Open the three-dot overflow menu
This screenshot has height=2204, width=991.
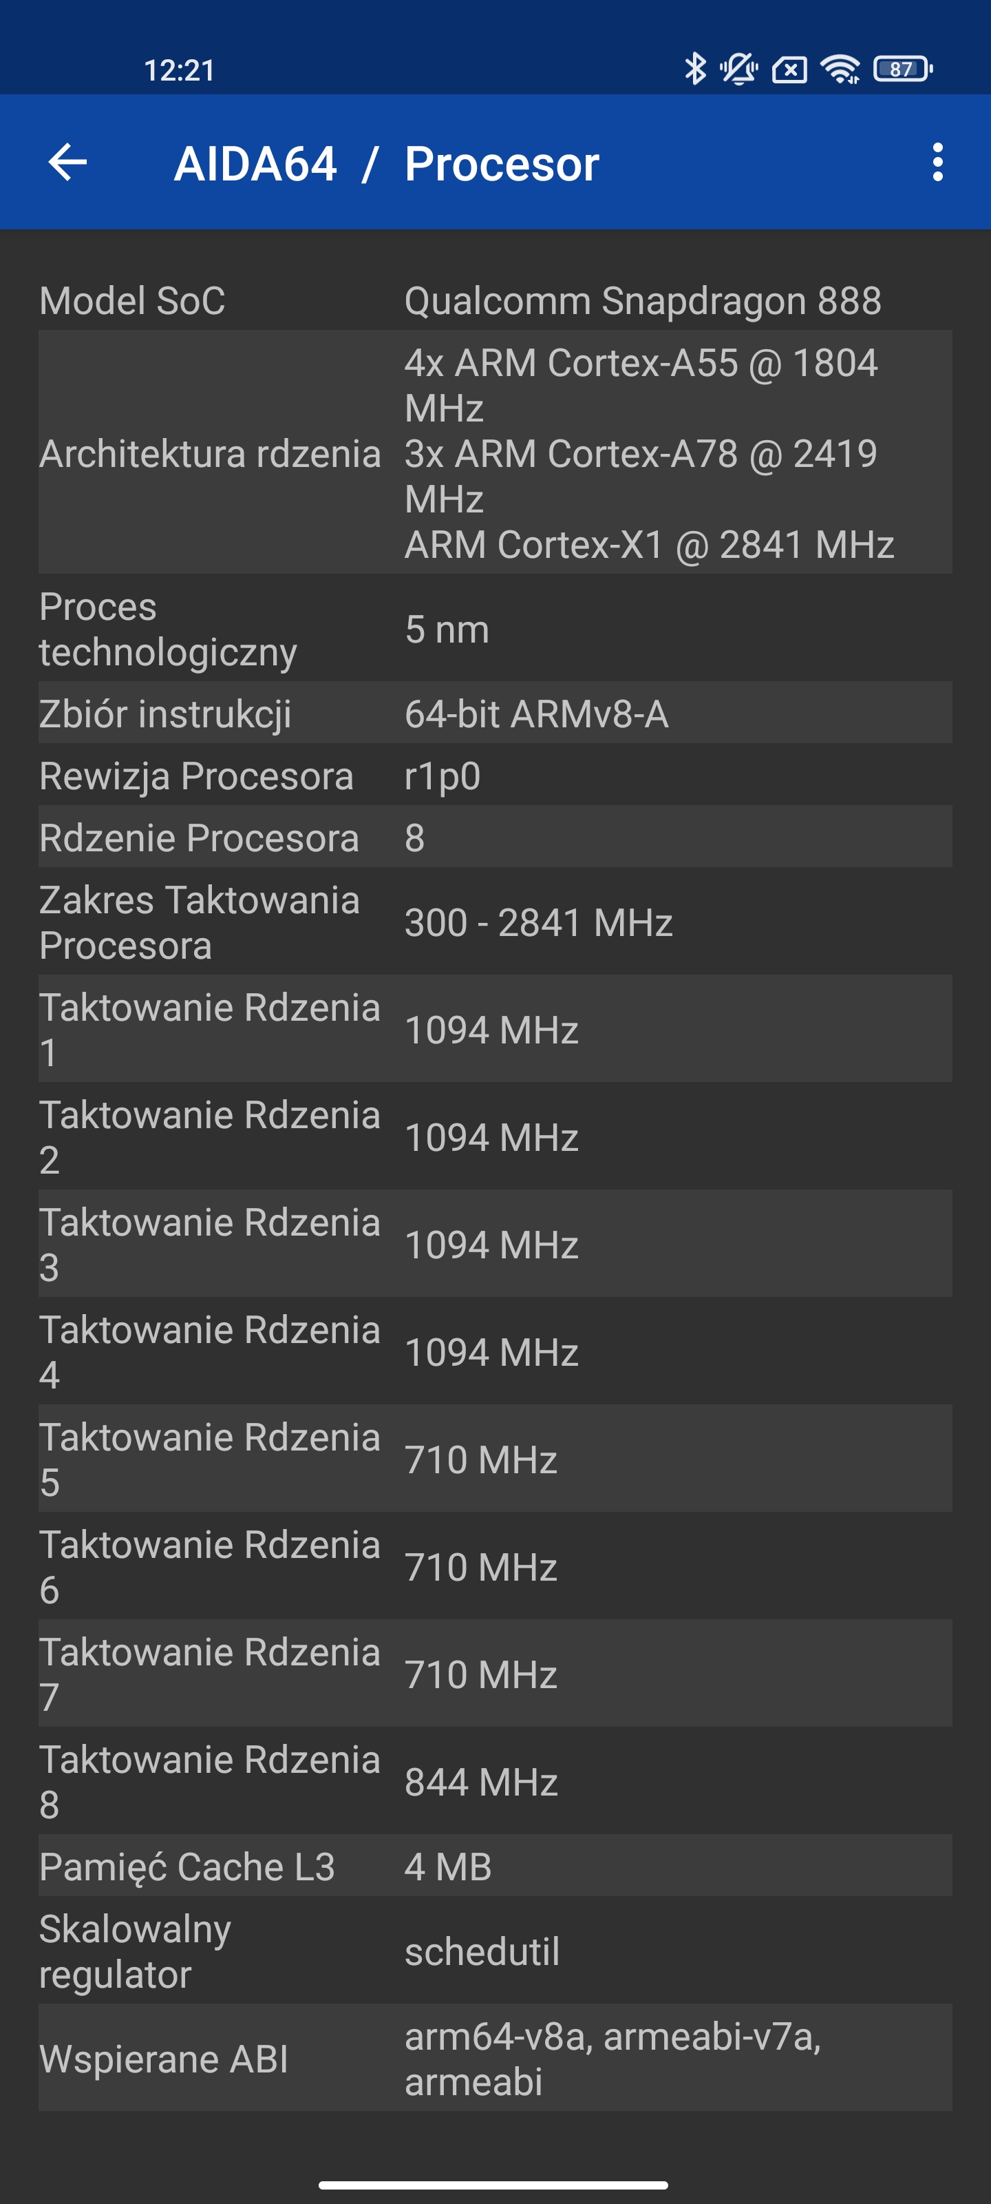click(x=937, y=163)
